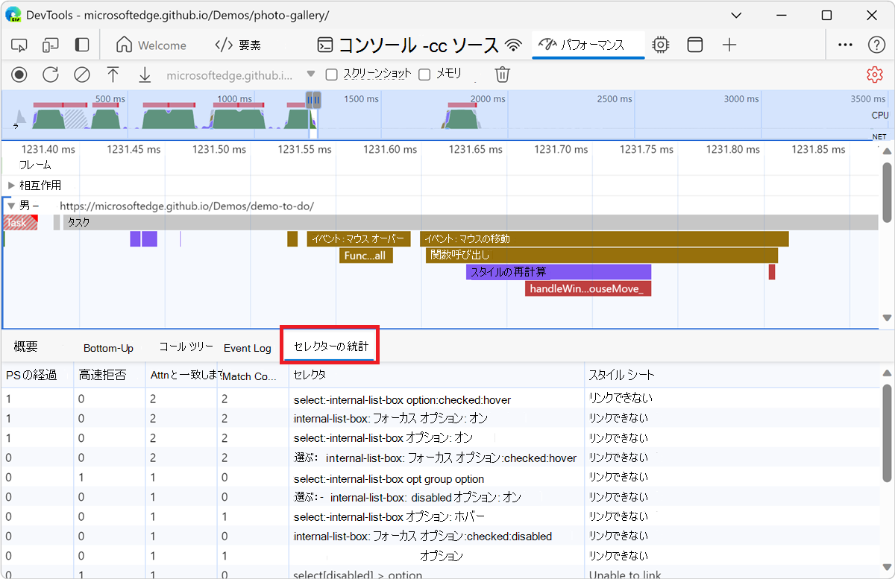Open the Bottom-Up tab
The height and width of the screenshot is (579, 895).
108,348
